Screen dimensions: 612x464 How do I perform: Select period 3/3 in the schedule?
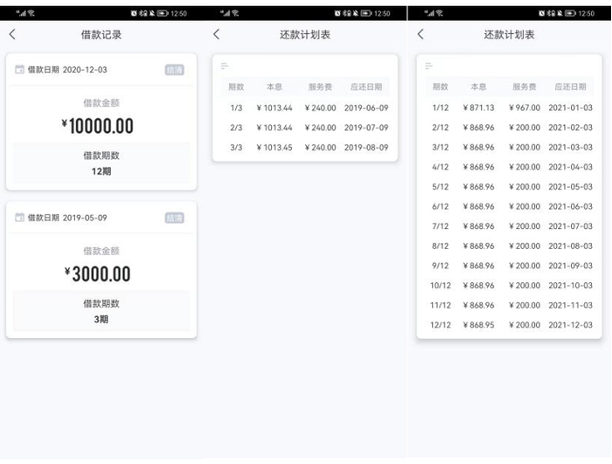pos(236,148)
